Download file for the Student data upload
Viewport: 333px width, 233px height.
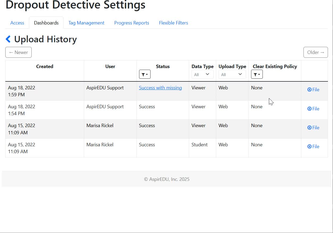click(x=313, y=147)
